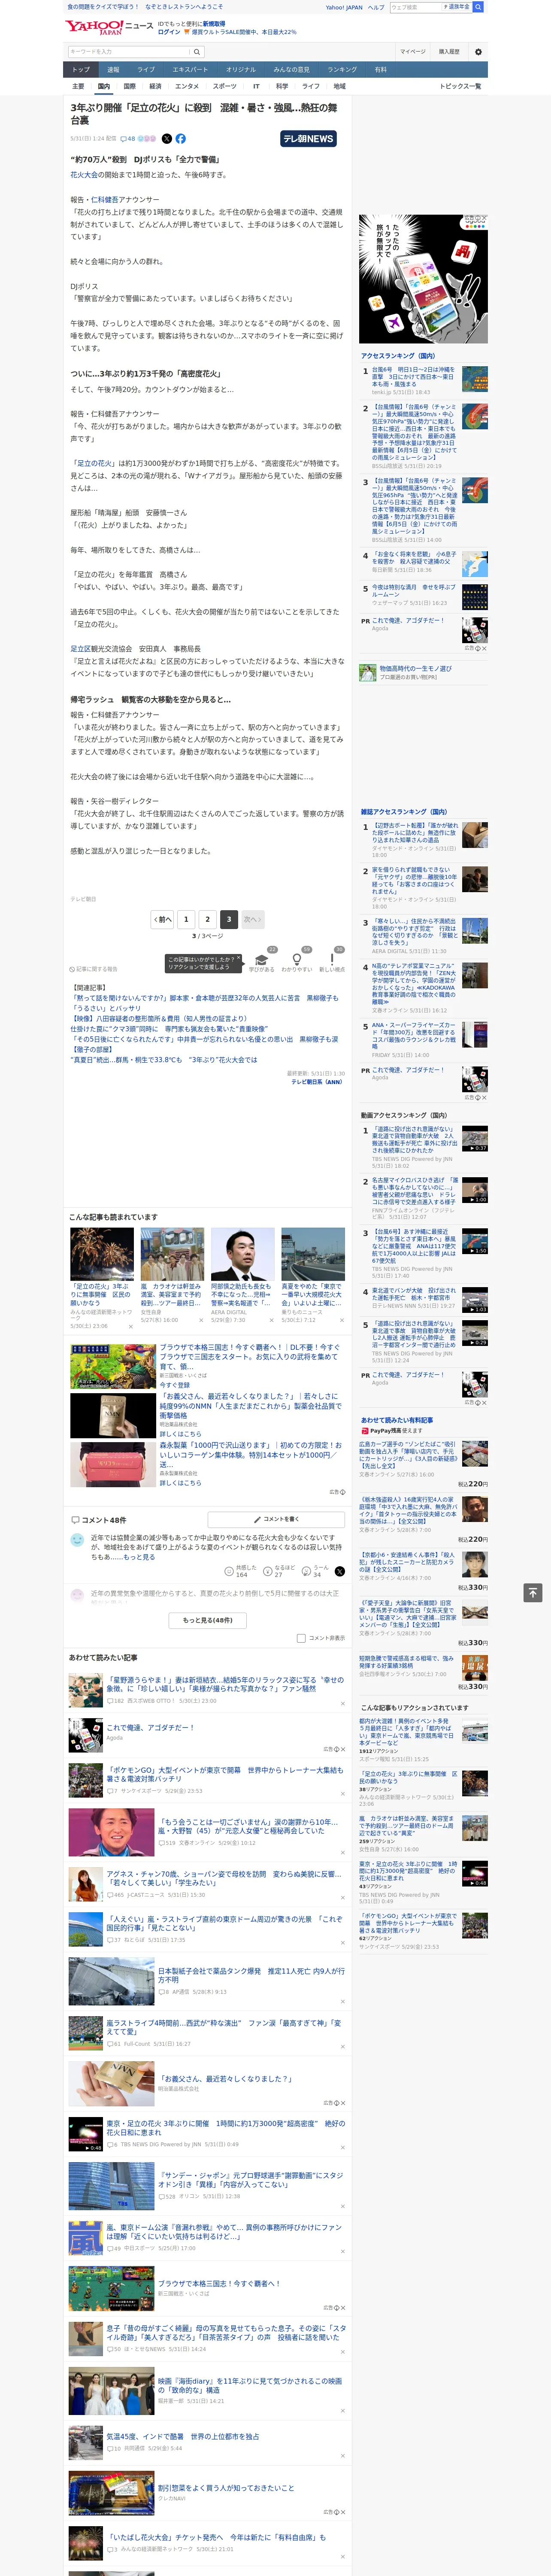The image size is (551, 2576).
Task: Share the article on Facebook
Action: point(181,139)
